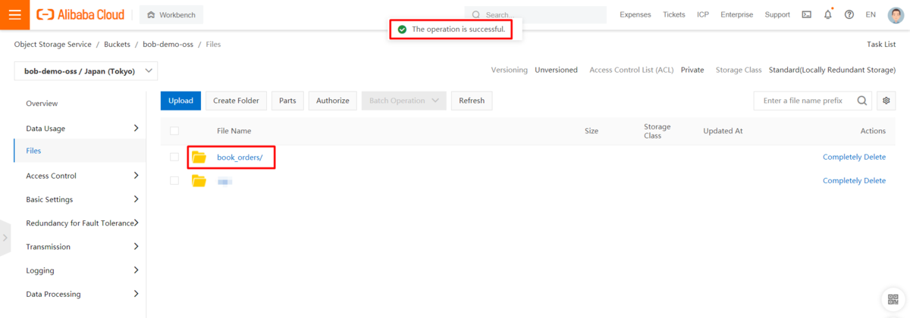Click the blue Upload button
This screenshot has width=910, height=318.
click(180, 101)
